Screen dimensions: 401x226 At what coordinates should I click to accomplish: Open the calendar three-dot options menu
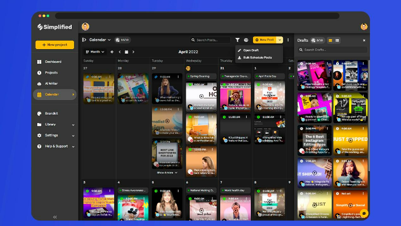click(288, 40)
